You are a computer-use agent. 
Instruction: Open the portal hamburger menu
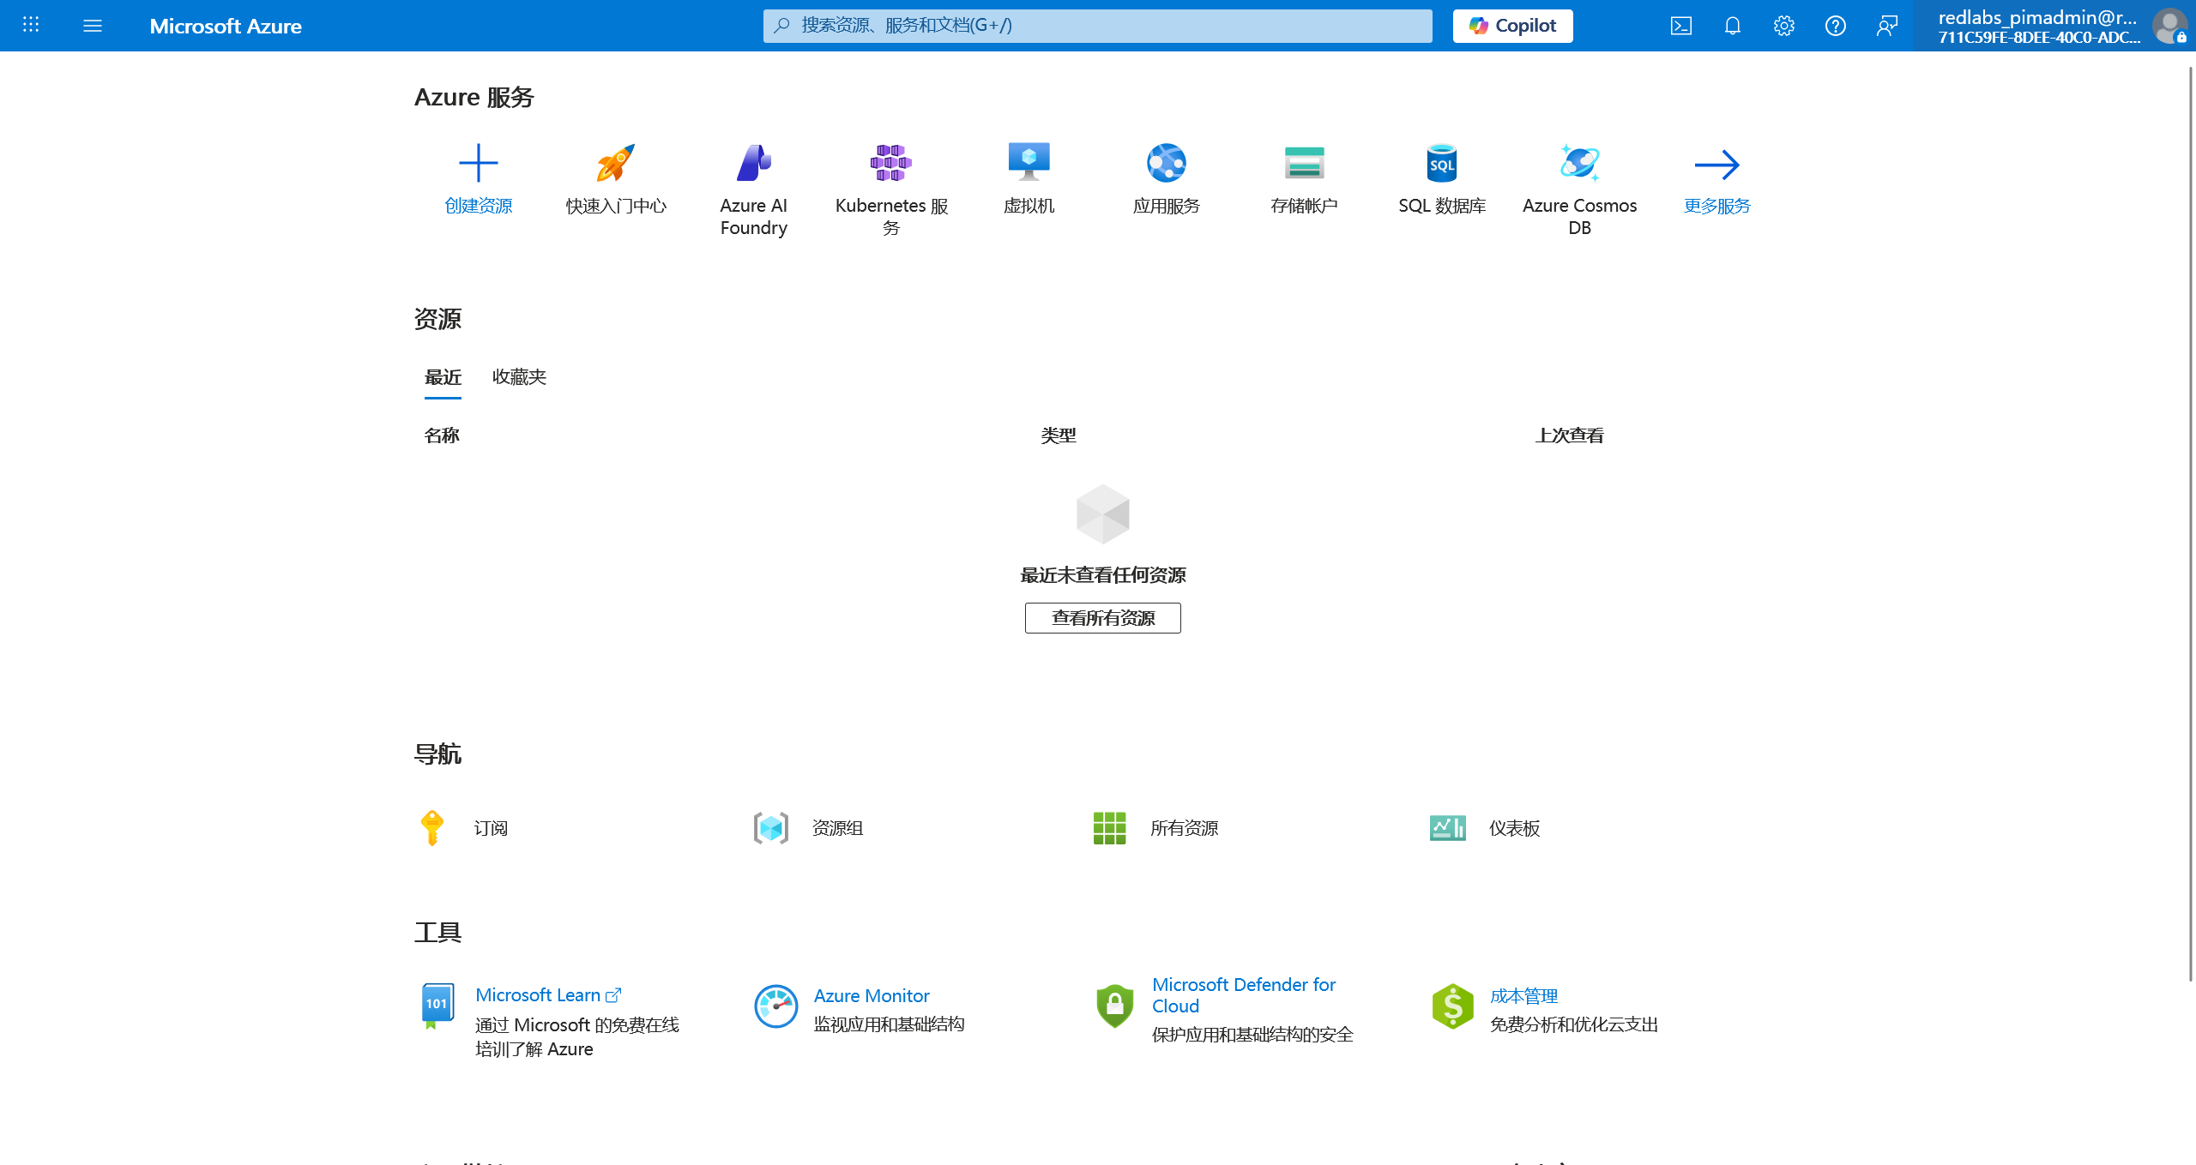93,26
